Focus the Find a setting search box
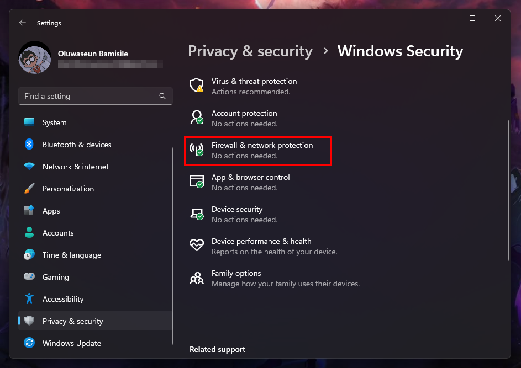Viewport: 521px width, 368px height. [96, 96]
